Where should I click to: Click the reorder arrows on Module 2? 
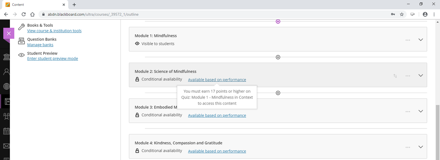coord(395,76)
